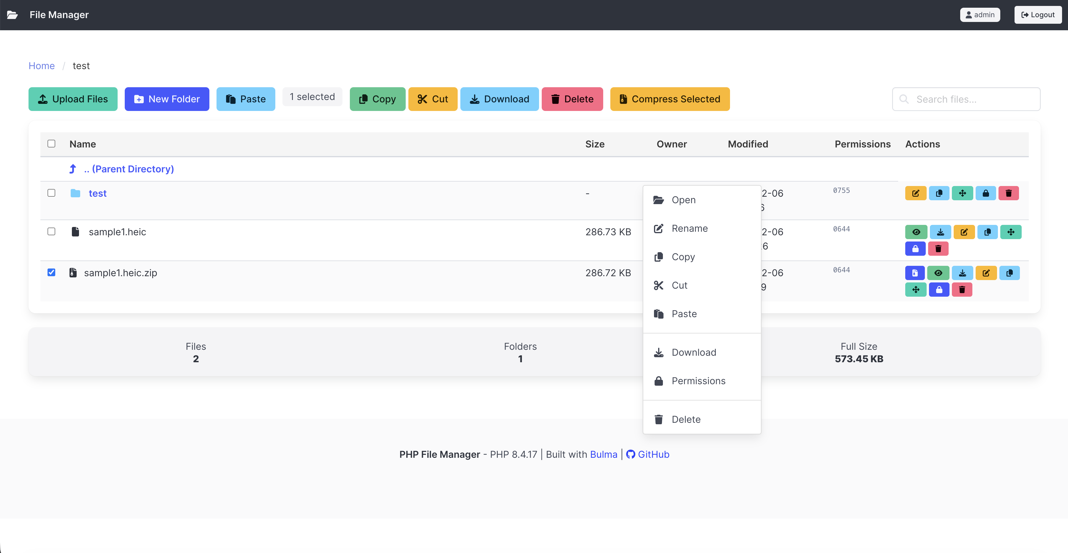
Task: Click move icon on test folder row
Action: click(962, 193)
